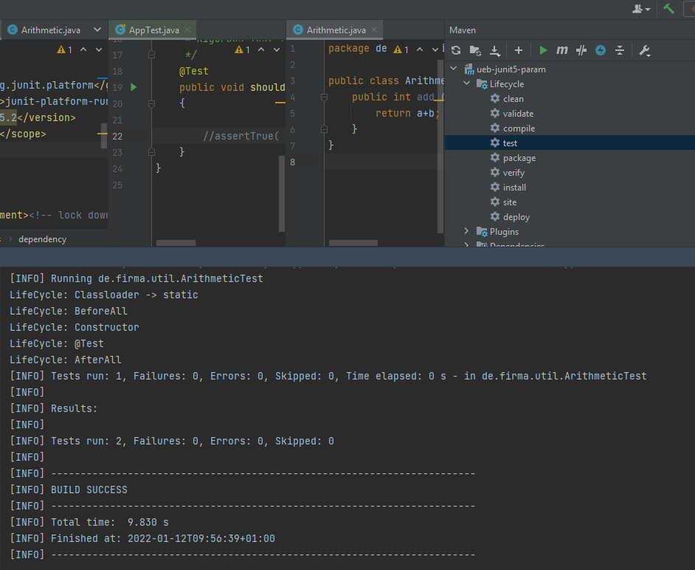Run test from gutter icon at line 19
Image resolution: width=695 pixels, height=570 pixels.
pyautogui.click(x=134, y=87)
